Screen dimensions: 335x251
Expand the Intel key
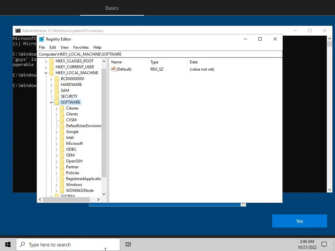point(56,138)
